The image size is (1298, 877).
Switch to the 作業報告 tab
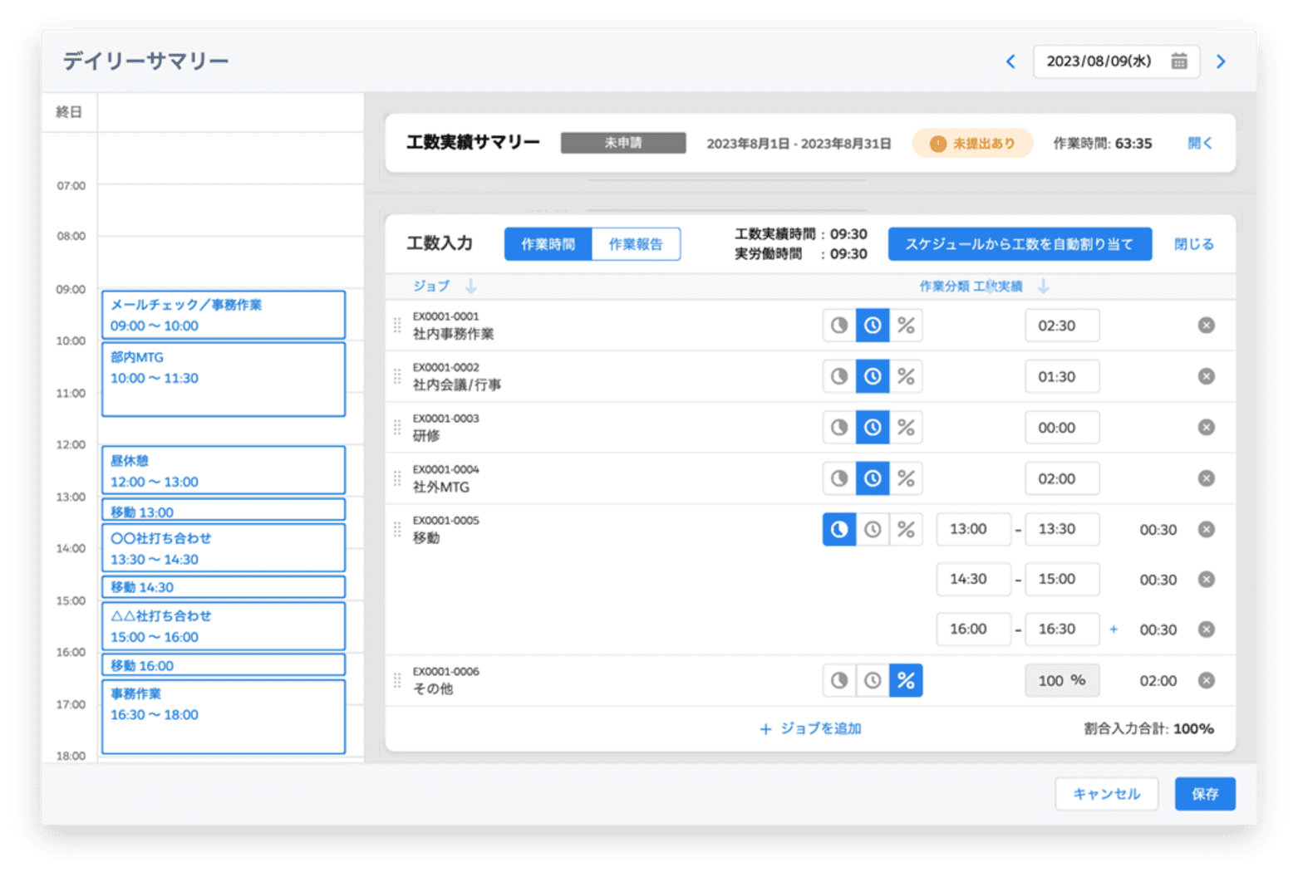[x=636, y=244]
